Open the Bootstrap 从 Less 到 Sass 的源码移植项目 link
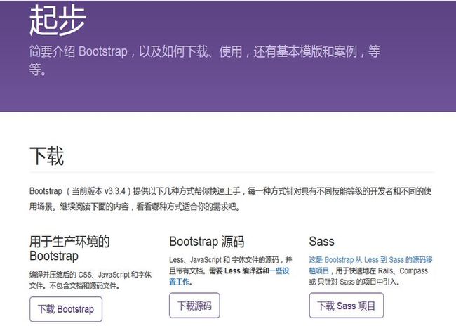This screenshot has width=456, height=326. [370, 265]
